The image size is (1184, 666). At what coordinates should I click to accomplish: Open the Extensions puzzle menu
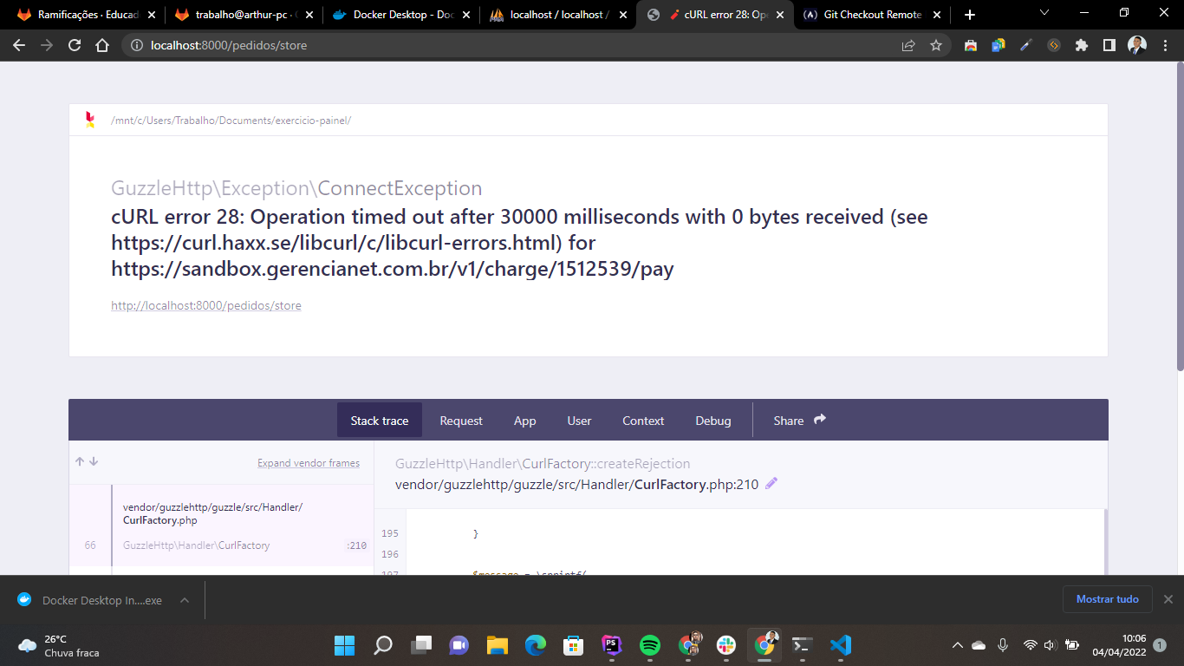pos(1082,45)
